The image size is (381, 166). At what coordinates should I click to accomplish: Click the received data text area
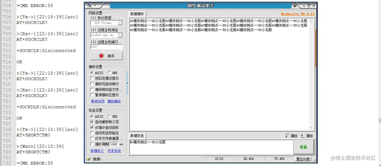pos(219,74)
